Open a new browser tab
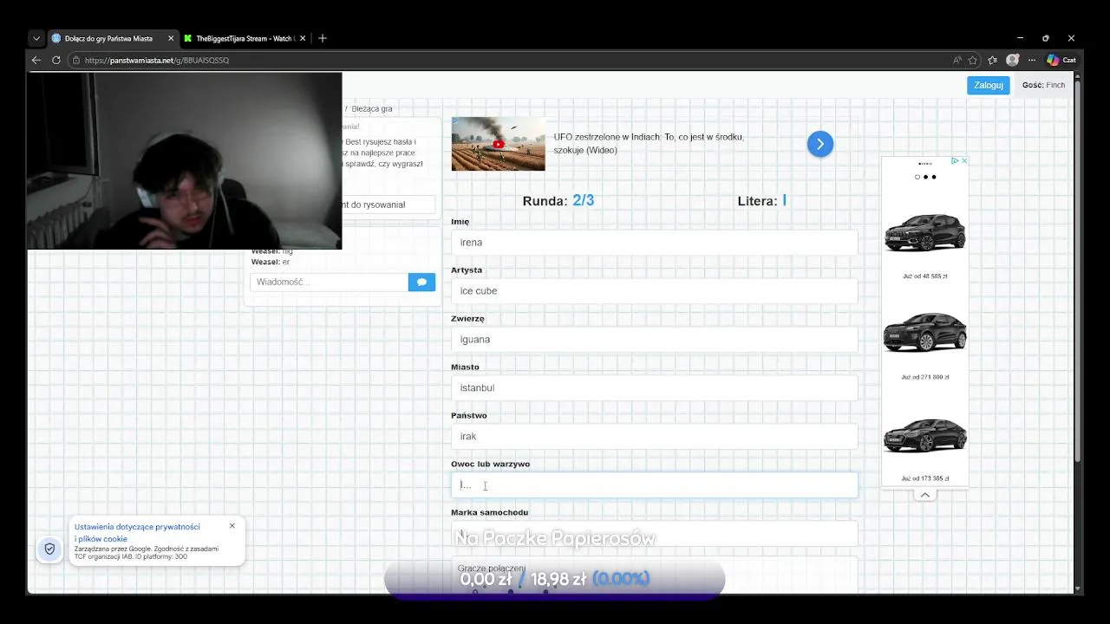The width and height of the screenshot is (1110, 624). tap(323, 38)
